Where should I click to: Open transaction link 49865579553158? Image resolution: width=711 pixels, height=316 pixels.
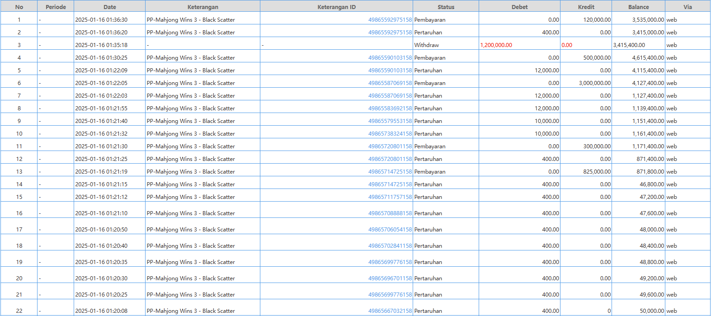click(x=390, y=121)
